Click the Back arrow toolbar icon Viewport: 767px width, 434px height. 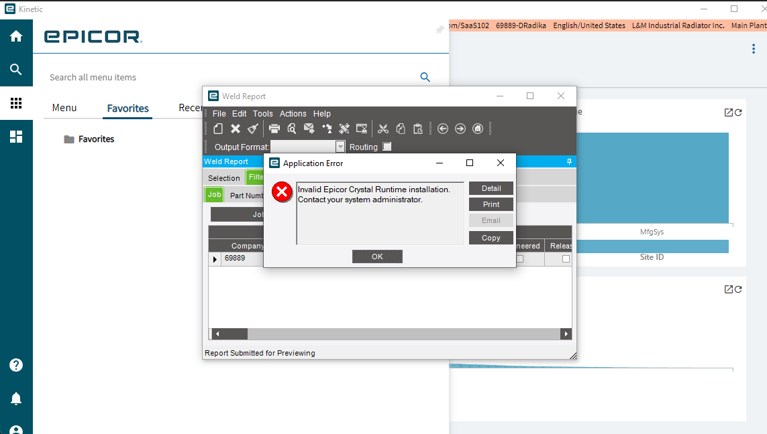pyautogui.click(x=443, y=129)
